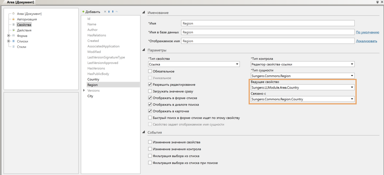Image resolution: width=384 pixels, height=175 pixels.
Task: Enable Быстрый поиск в форме-списке checkbox
Action: (150, 118)
